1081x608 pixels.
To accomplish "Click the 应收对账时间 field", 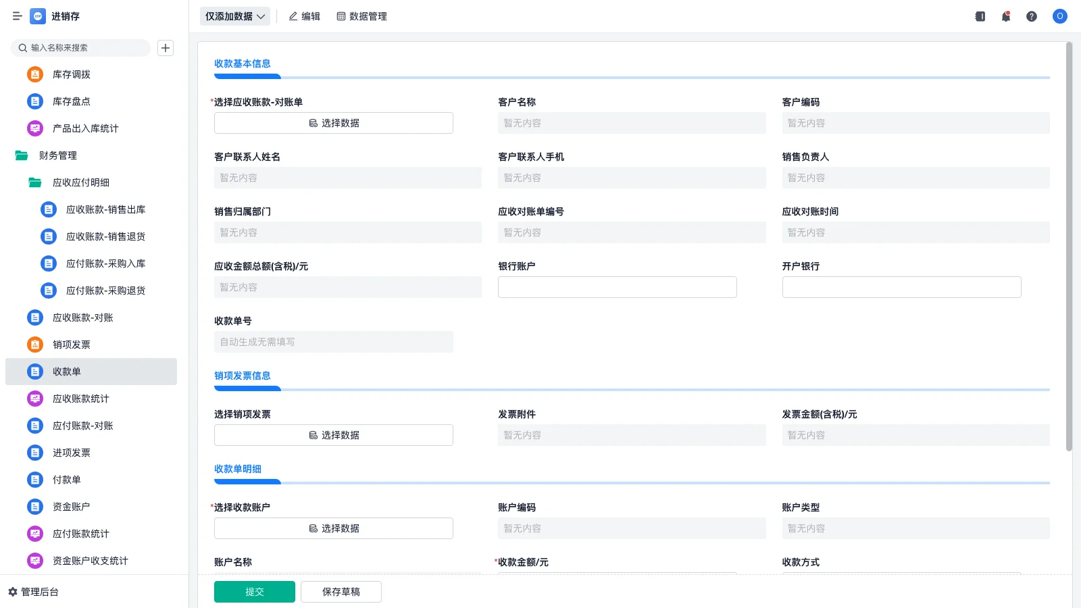I will pos(916,232).
